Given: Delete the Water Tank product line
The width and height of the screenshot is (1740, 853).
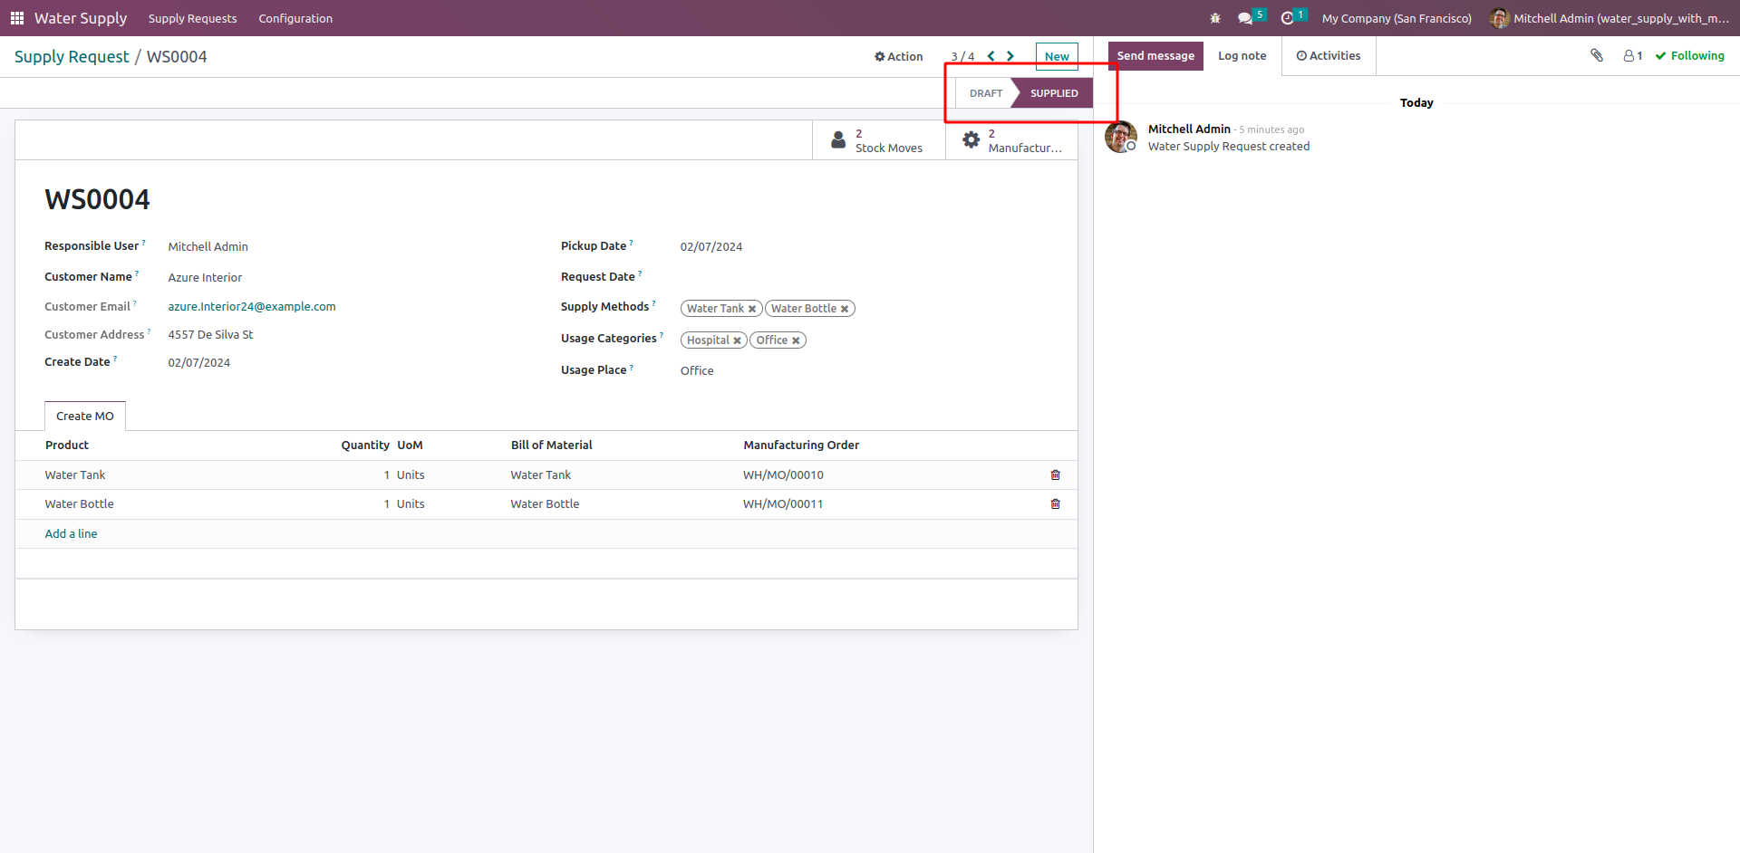Looking at the screenshot, I should tap(1055, 474).
